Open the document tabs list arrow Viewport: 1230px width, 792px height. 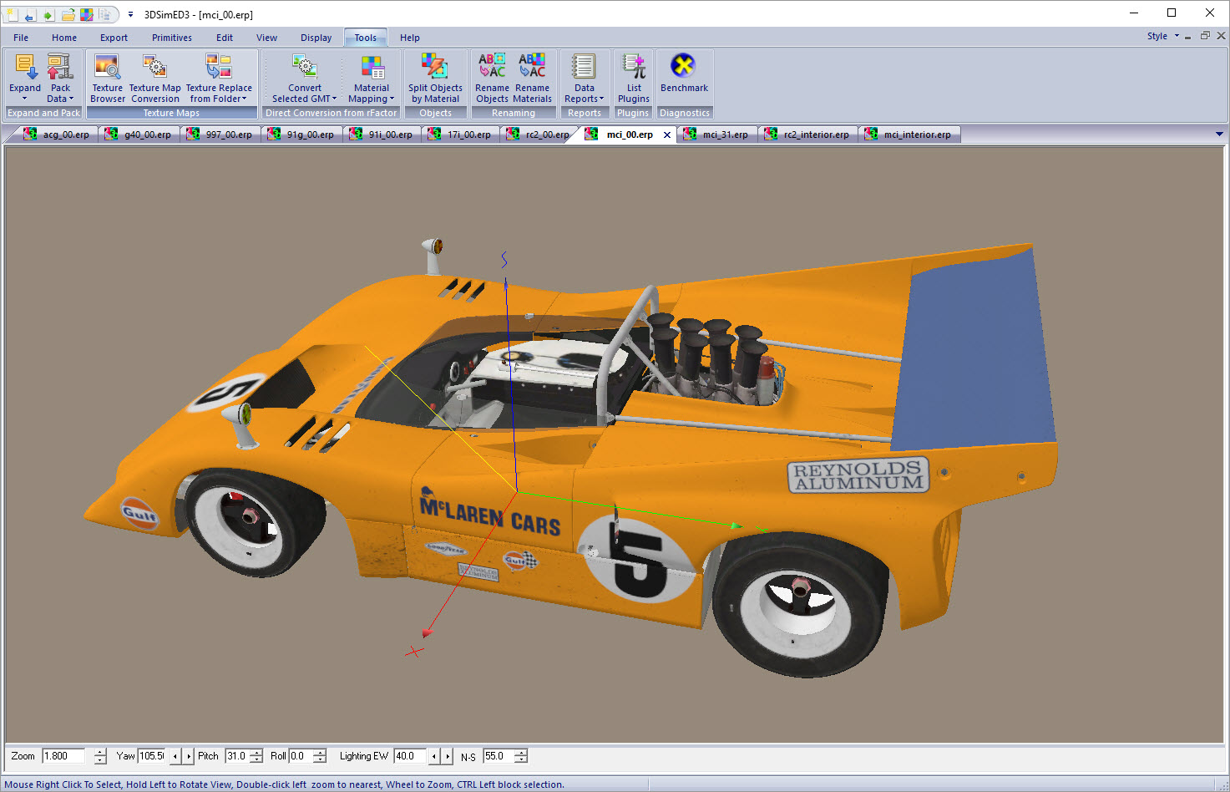1219,134
